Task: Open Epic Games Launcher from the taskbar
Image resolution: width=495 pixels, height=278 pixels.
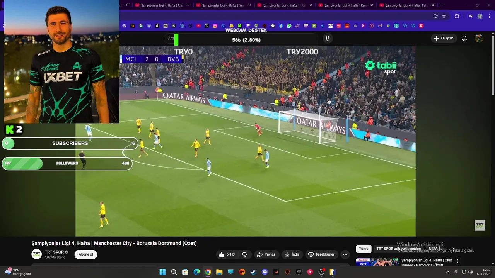Action: pyautogui.click(x=299, y=272)
